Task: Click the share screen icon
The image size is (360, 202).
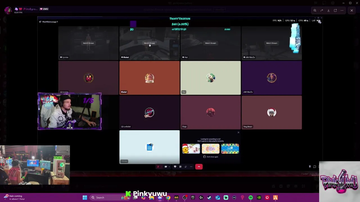Action: point(175,167)
